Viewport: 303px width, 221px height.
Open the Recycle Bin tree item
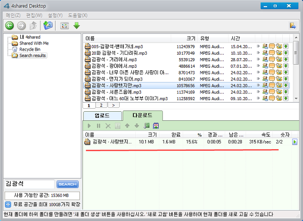(30, 50)
